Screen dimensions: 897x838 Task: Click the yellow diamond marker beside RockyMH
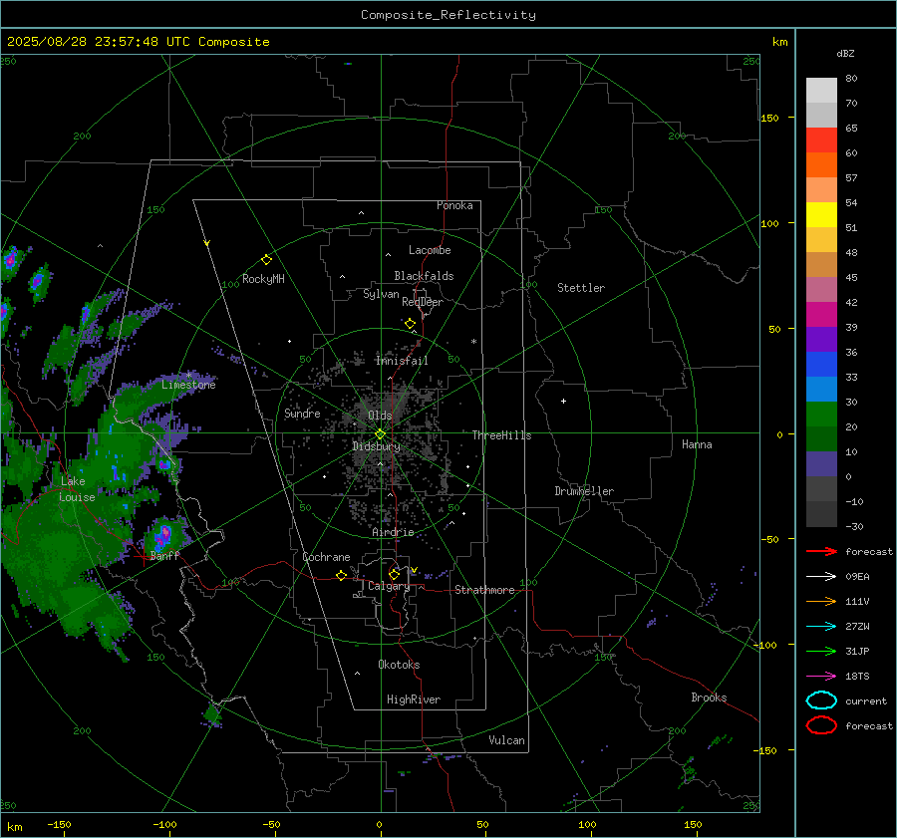pos(266,260)
